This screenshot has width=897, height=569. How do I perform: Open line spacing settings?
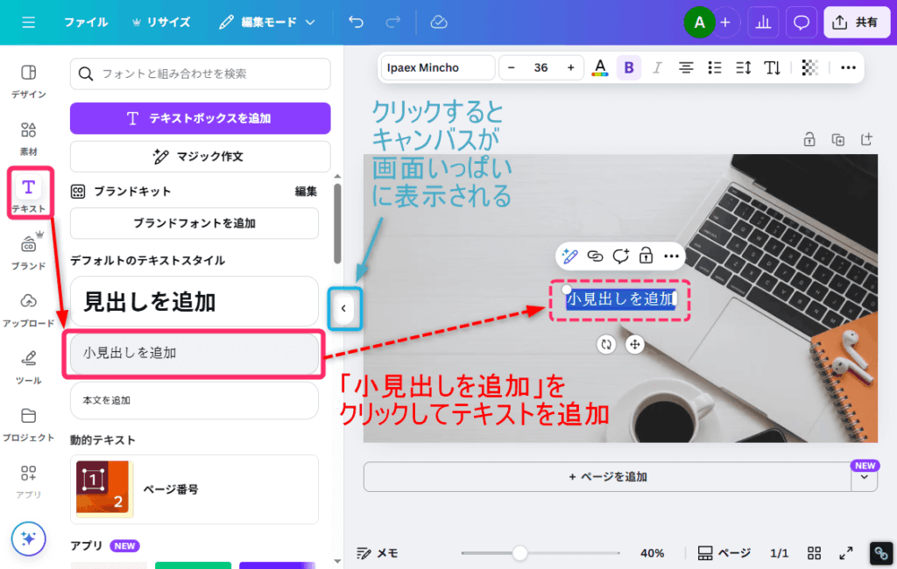tap(743, 67)
